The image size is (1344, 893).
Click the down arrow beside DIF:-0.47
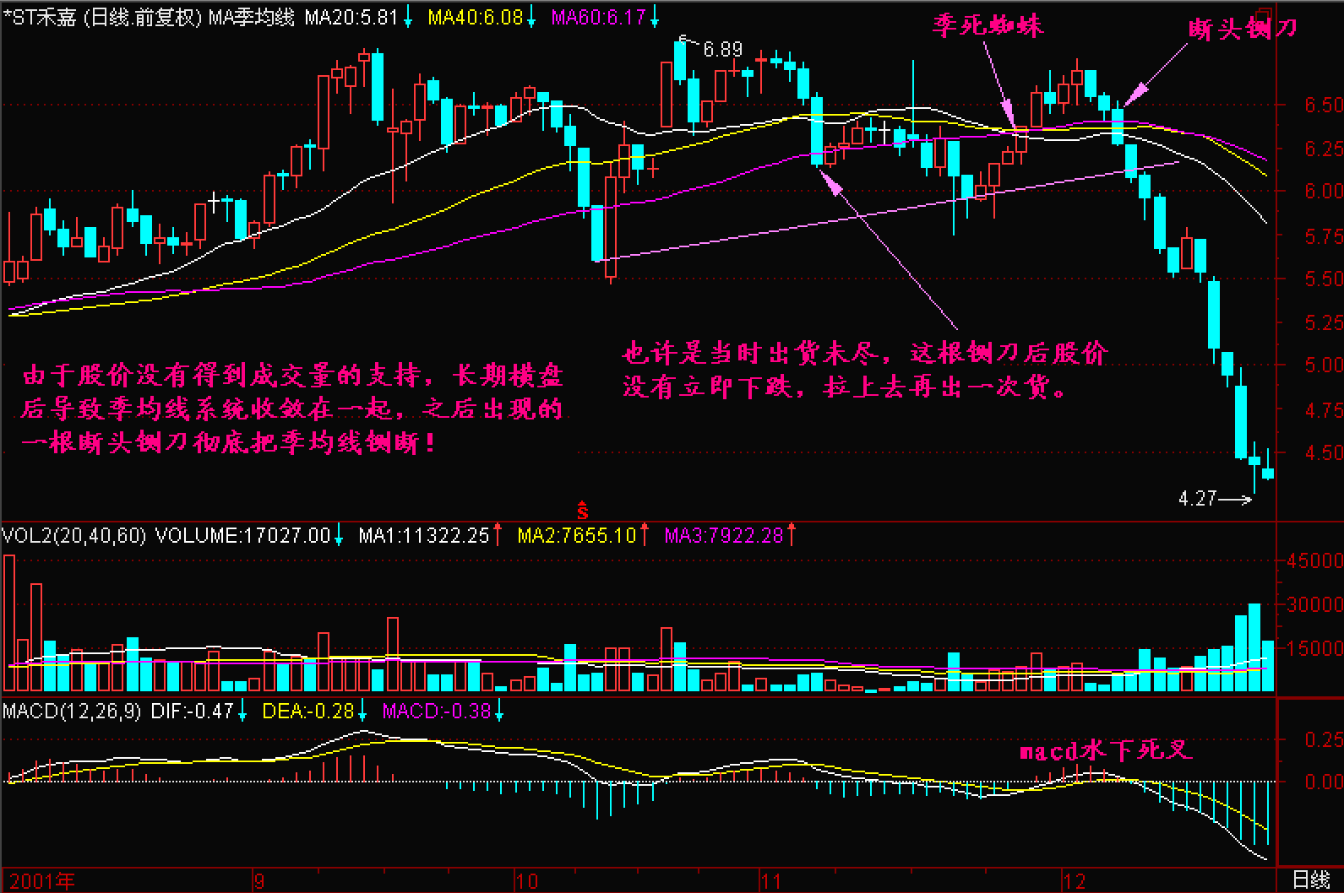pos(242,711)
